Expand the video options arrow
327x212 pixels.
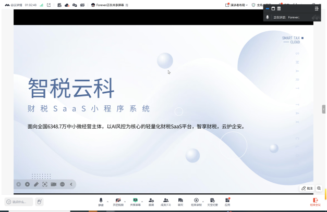[125, 202]
